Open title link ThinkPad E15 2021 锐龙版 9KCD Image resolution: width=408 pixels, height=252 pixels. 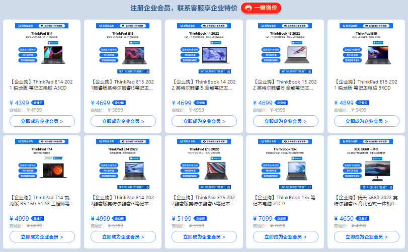tap(366, 85)
